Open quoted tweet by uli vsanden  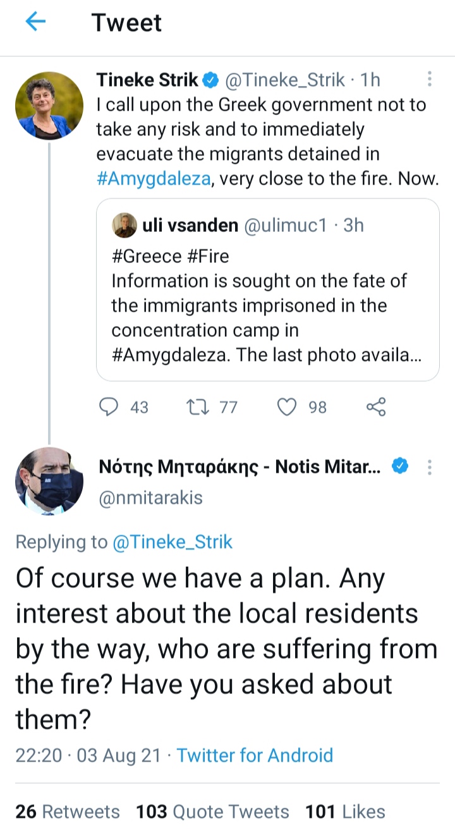tap(267, 305)
